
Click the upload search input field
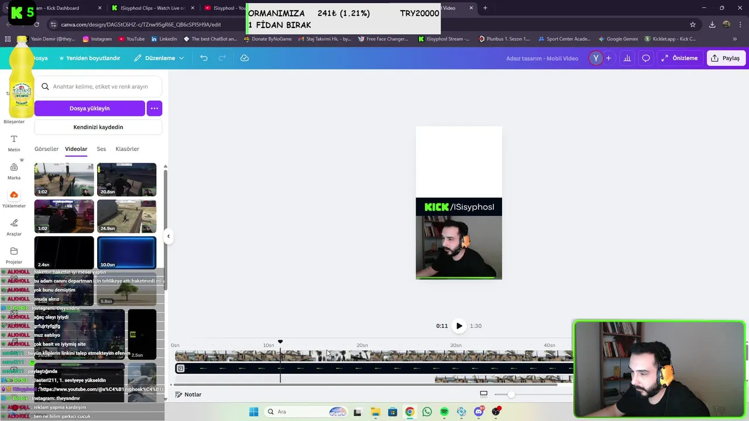[98, 87]
